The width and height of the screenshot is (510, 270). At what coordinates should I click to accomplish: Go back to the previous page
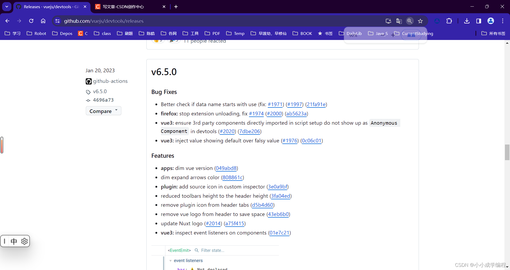pyautogui.click(x=7, y=21)
